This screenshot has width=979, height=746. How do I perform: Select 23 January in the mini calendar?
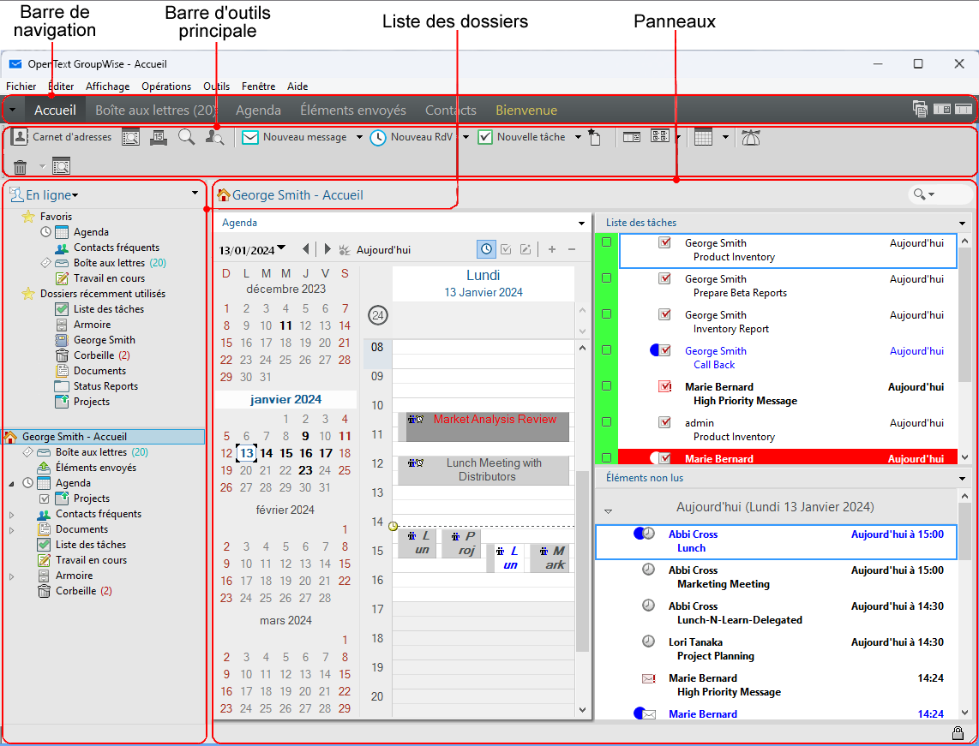(305, 470)
